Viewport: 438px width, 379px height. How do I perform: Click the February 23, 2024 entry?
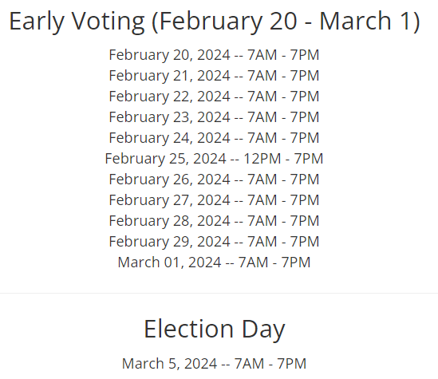tap(214, 117)
